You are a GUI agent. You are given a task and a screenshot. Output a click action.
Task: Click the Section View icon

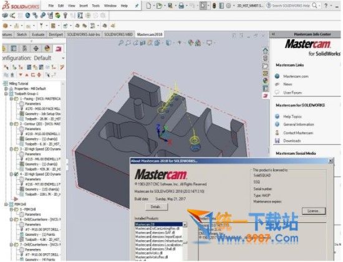click(143, 42)
